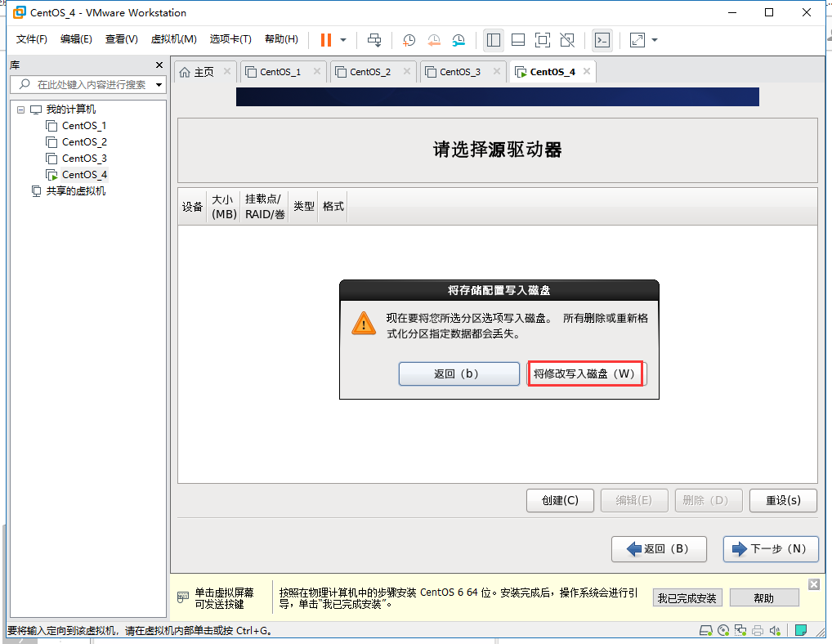
Task: Select CentOS_2 in the library tree
Action: tap(84, 142)
